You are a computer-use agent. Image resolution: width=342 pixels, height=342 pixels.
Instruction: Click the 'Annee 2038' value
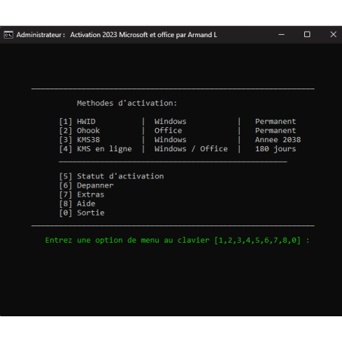click(x=278, y=140)
